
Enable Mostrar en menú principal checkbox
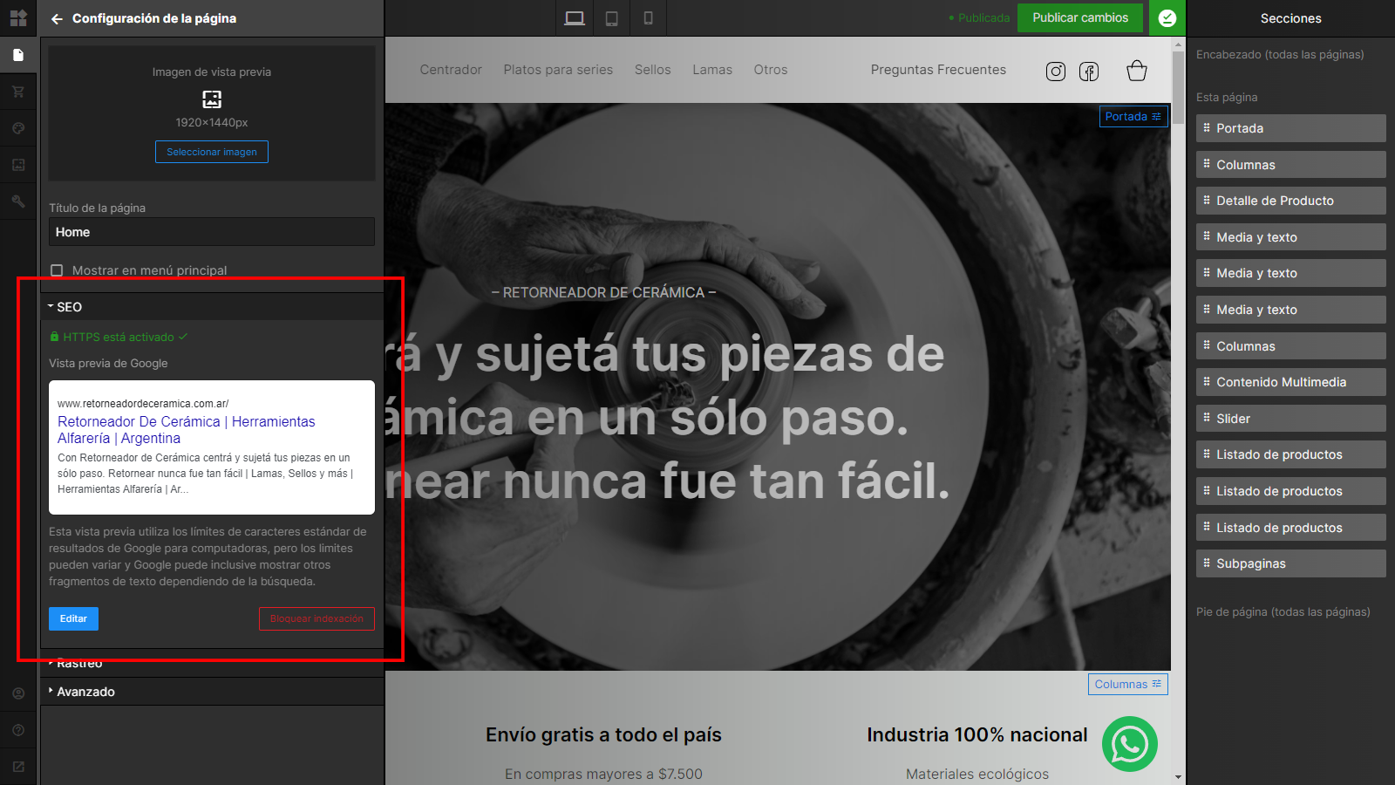57,270
